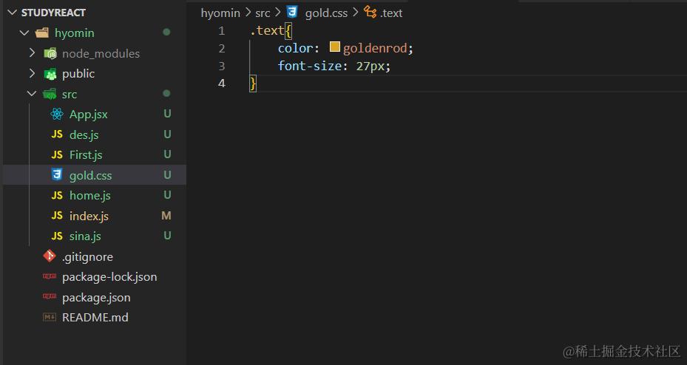Image resolution: width=687 pixels, height=365 pixels.
Task: Click the change dot on src row
Action: [166, 93]
